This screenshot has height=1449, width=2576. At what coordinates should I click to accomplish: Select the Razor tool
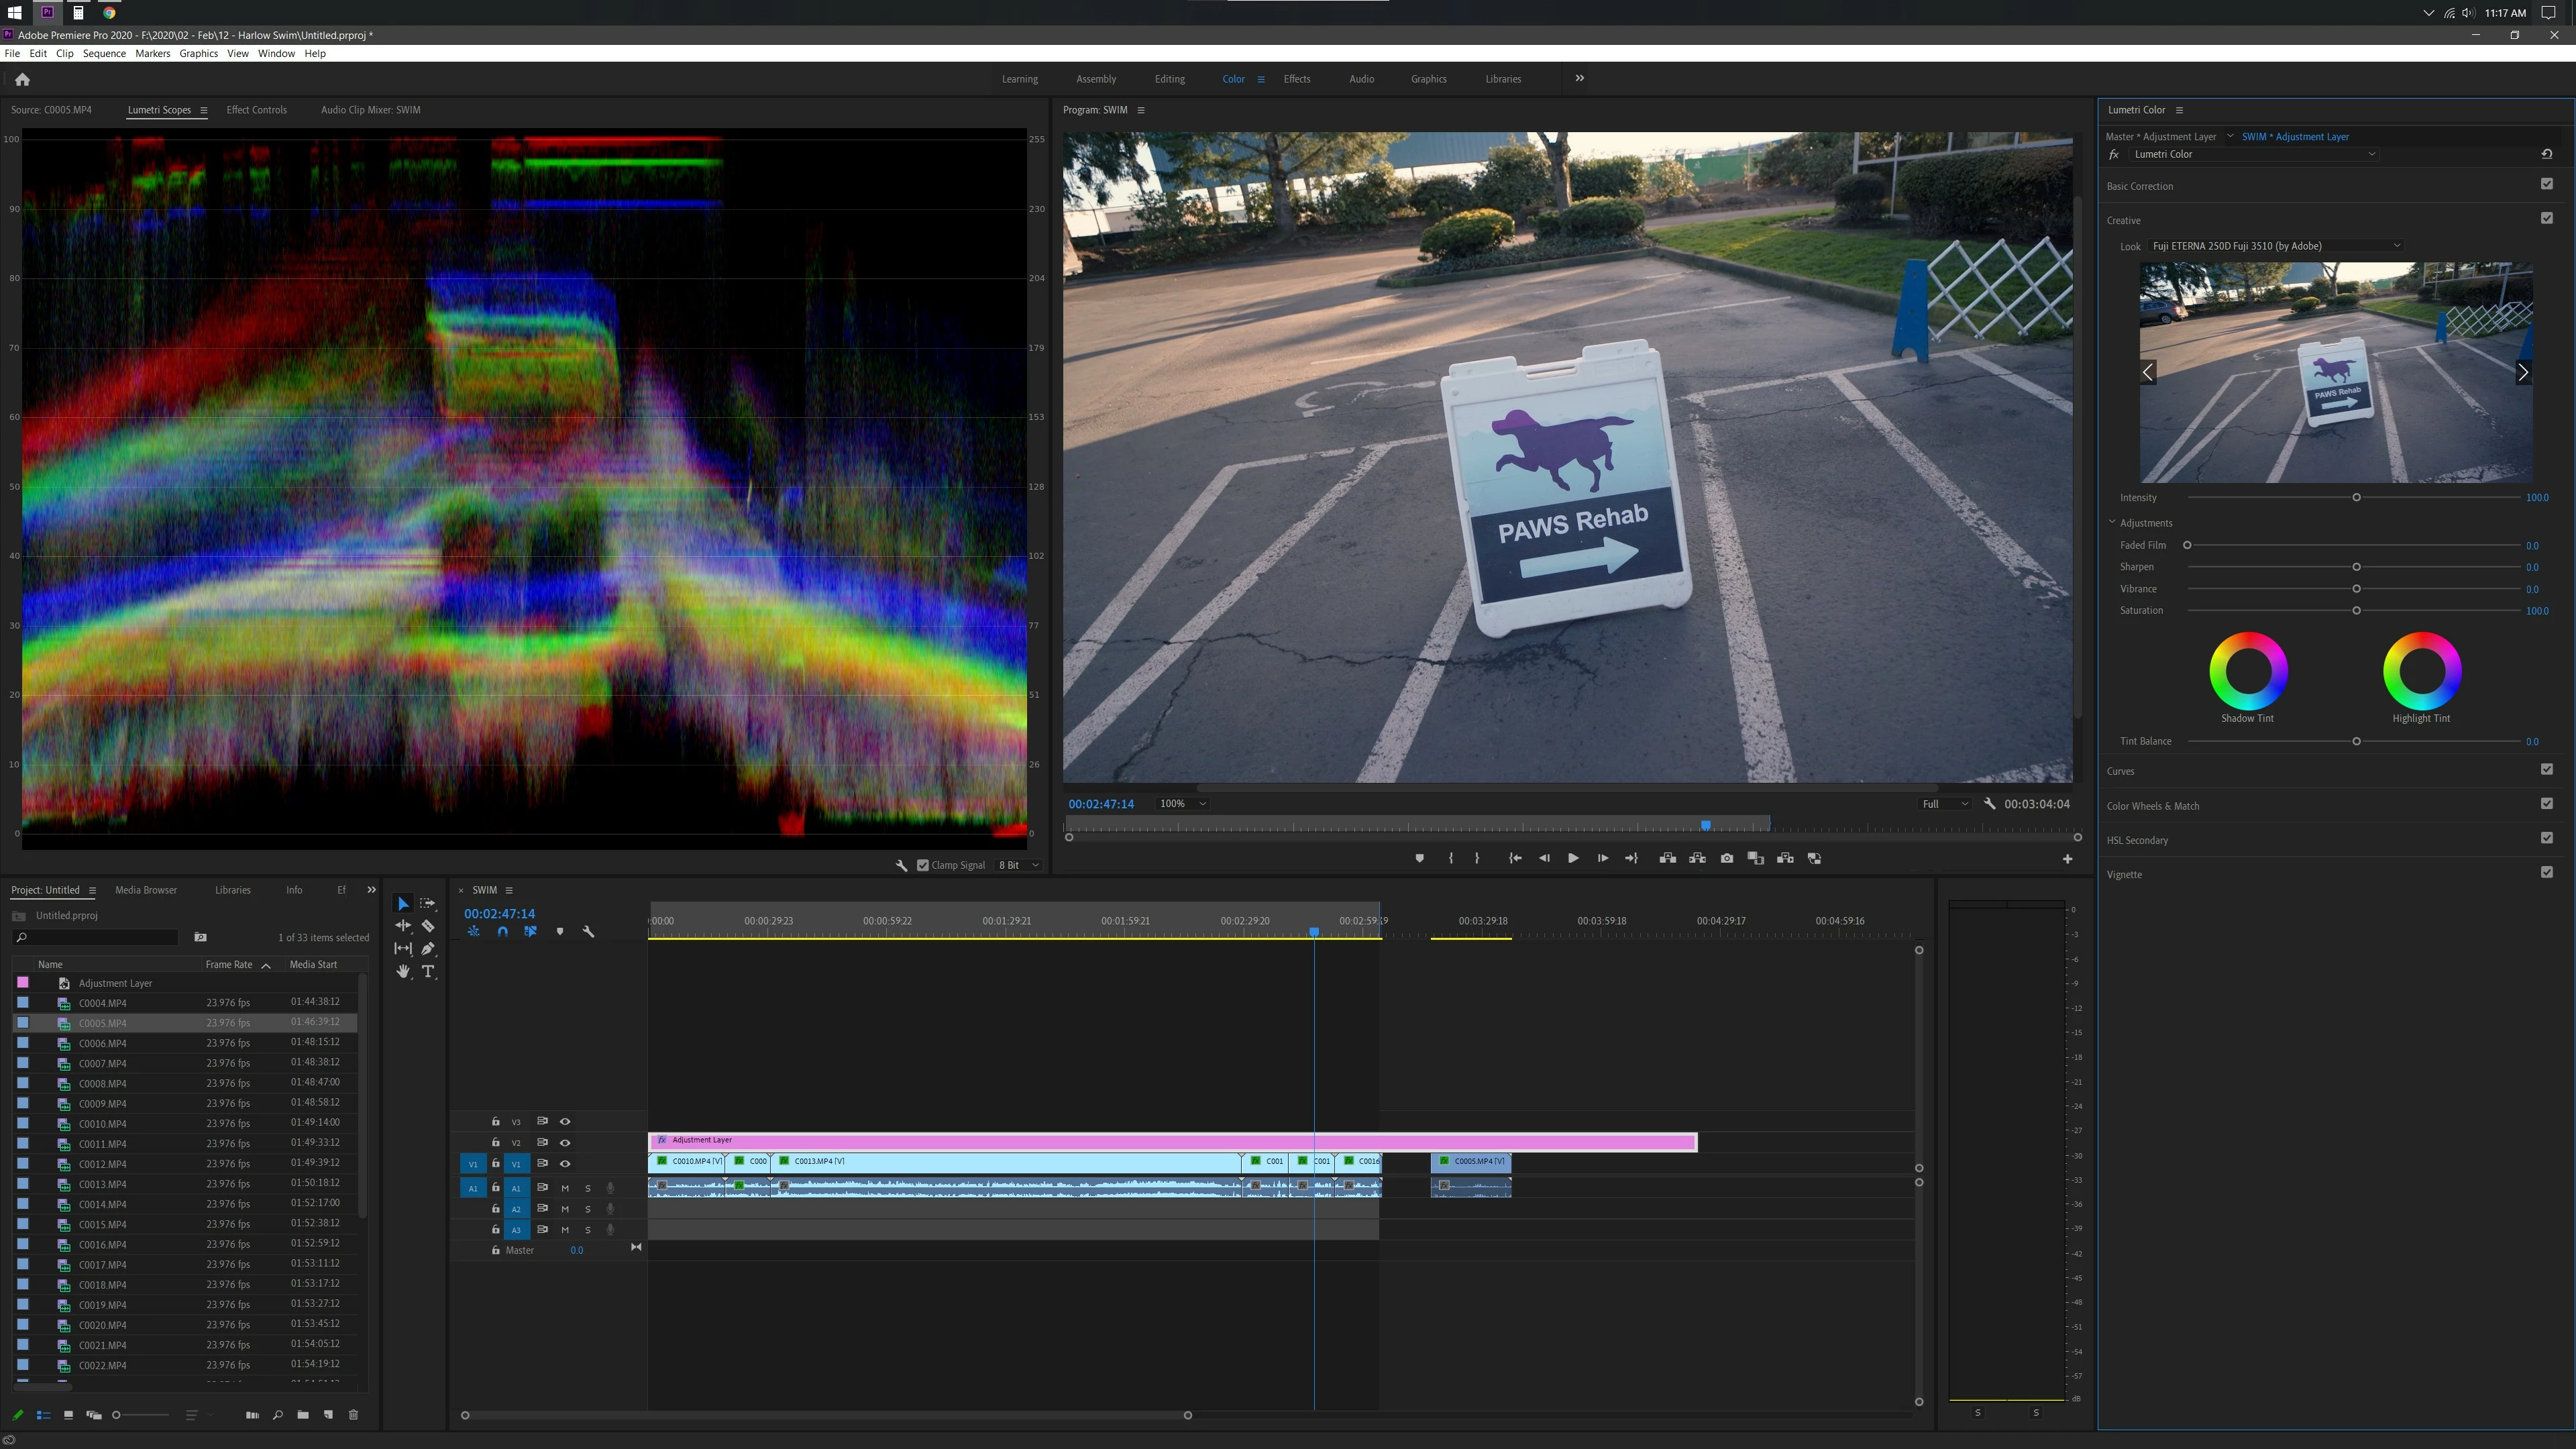428,926
